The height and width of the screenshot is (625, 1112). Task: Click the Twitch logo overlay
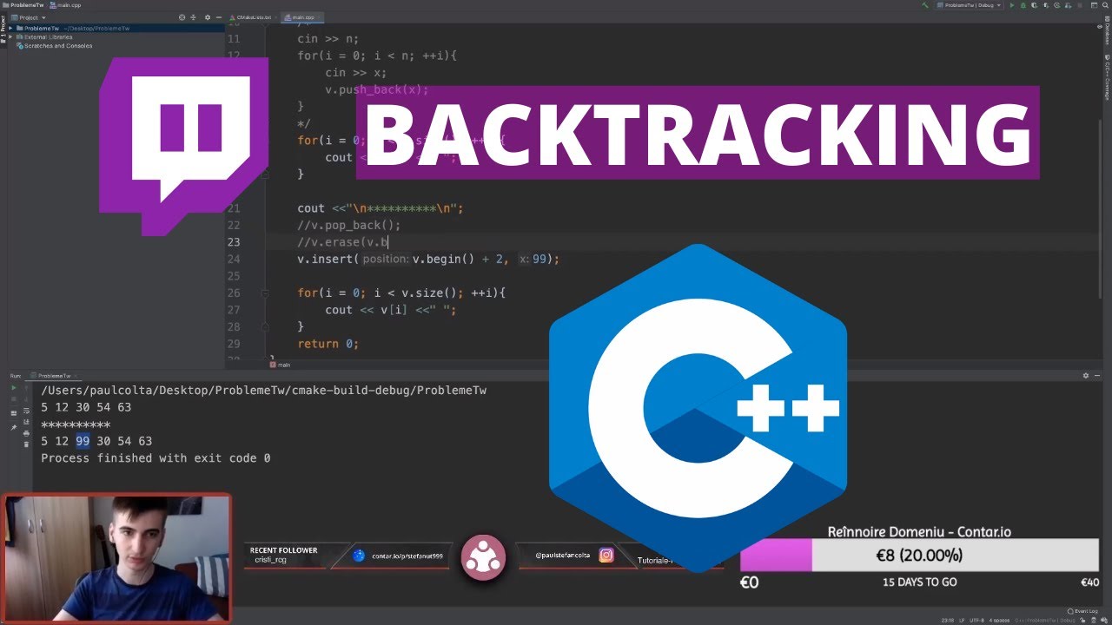coord(184,146)
